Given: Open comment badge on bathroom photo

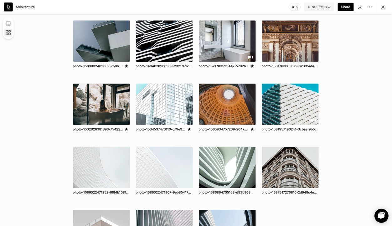Looking at the screenshot, I should (x=250, y=57).
